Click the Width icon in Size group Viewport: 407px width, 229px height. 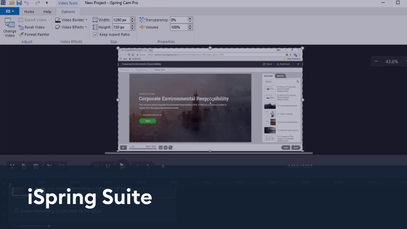point(95,20)
